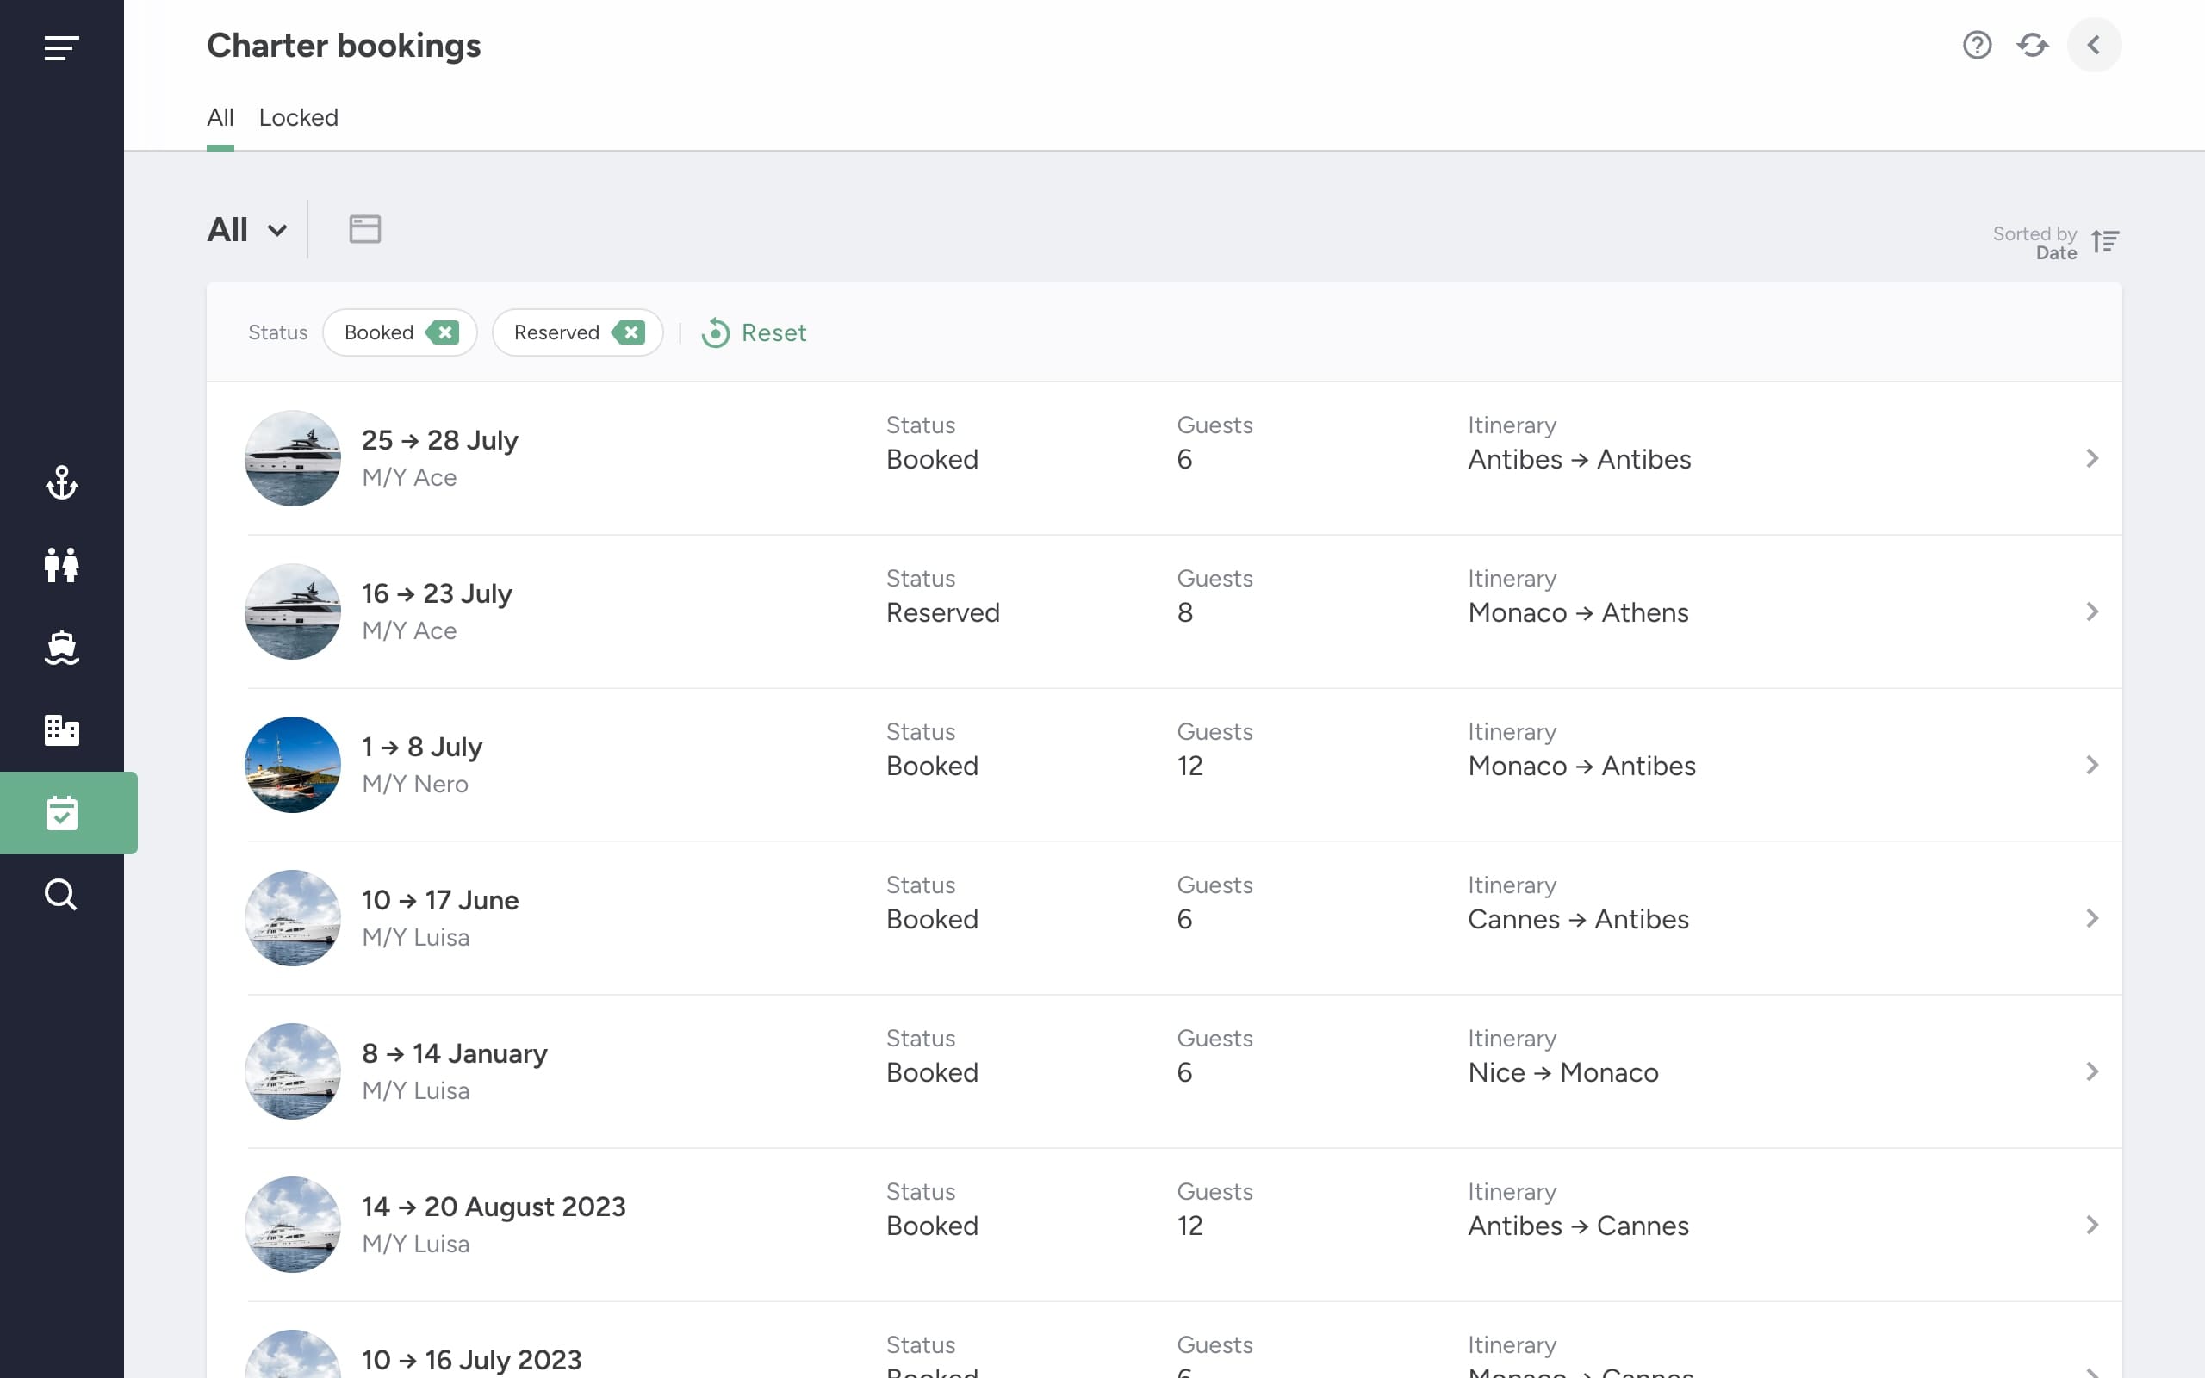Reset the status filters
Screen dimensions: 2205x1378
point(754,332)
